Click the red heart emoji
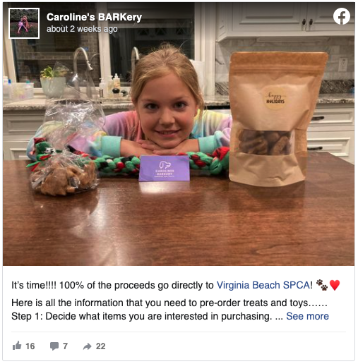 coord(335,285)
